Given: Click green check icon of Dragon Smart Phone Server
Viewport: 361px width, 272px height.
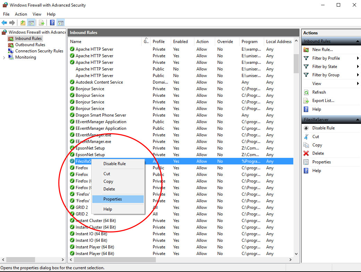Looking at the screenshot, I should point(72,115).
